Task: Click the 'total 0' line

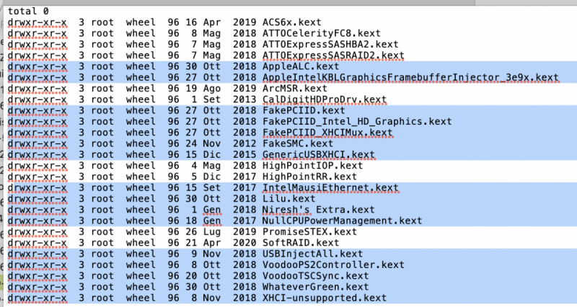Action: (28, 12)
